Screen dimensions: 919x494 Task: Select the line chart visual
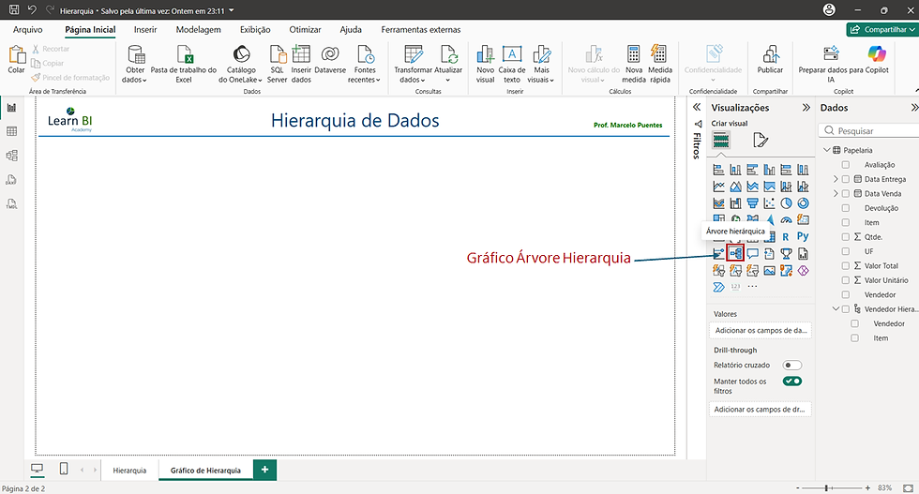718,187
